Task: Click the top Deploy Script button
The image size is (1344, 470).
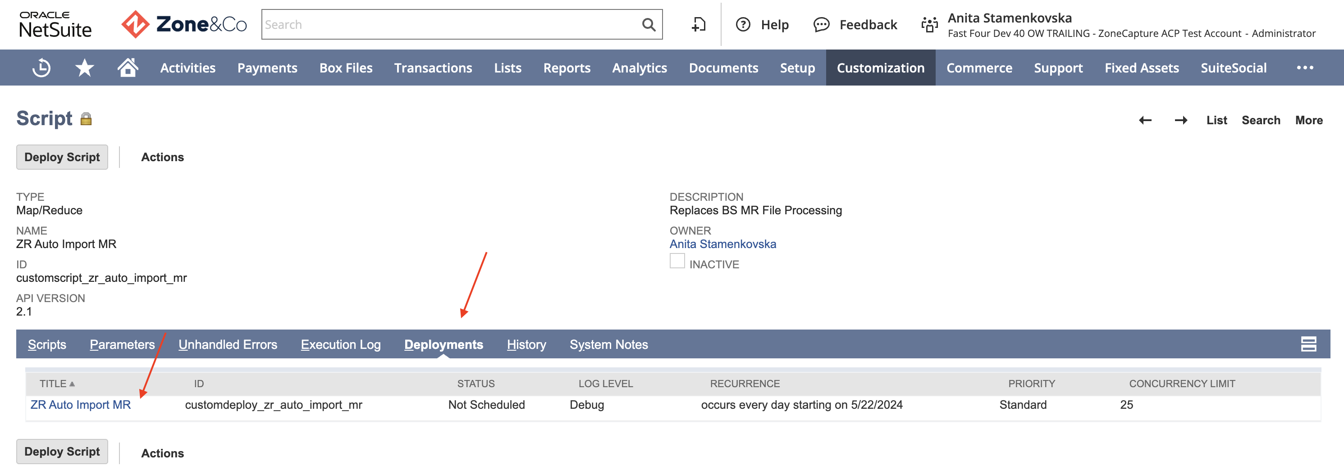Action: 62,157
